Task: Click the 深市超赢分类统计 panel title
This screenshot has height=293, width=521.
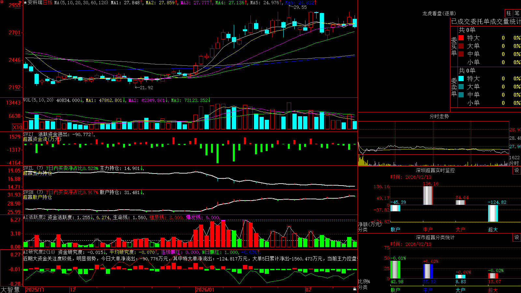Action: tap(435, 237)
